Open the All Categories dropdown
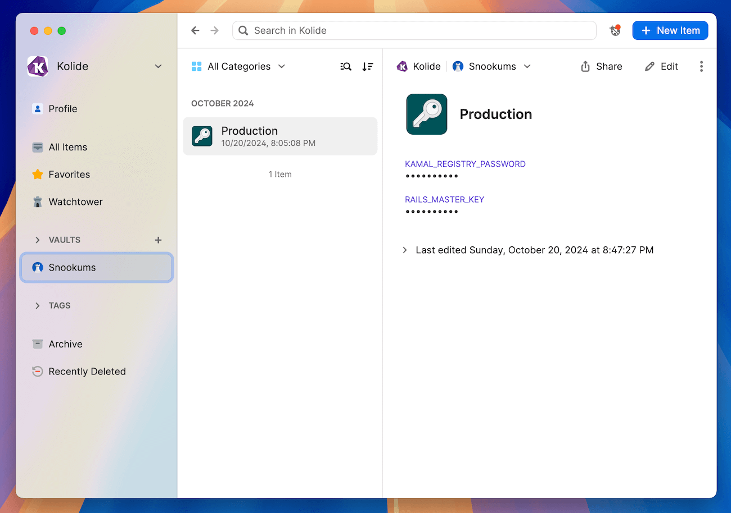The image size is (731, 513). (238, 66)
